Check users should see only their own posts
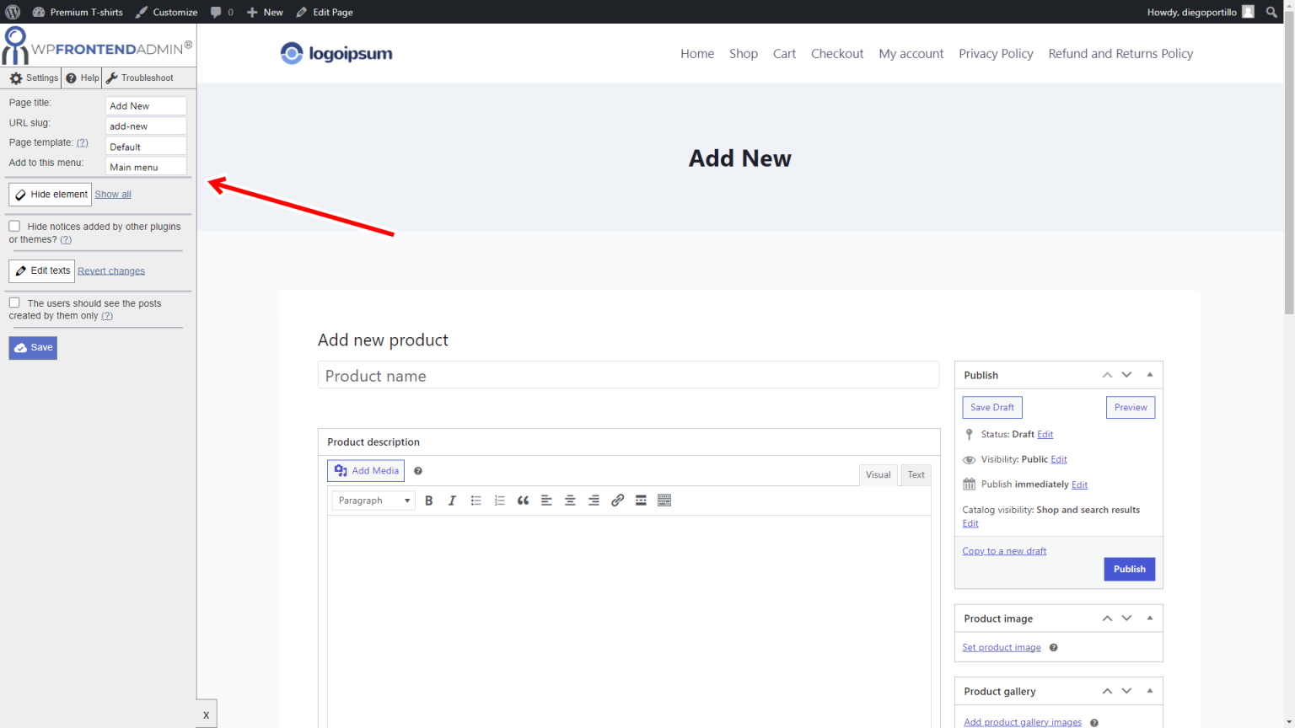 (x=14, y=302)
